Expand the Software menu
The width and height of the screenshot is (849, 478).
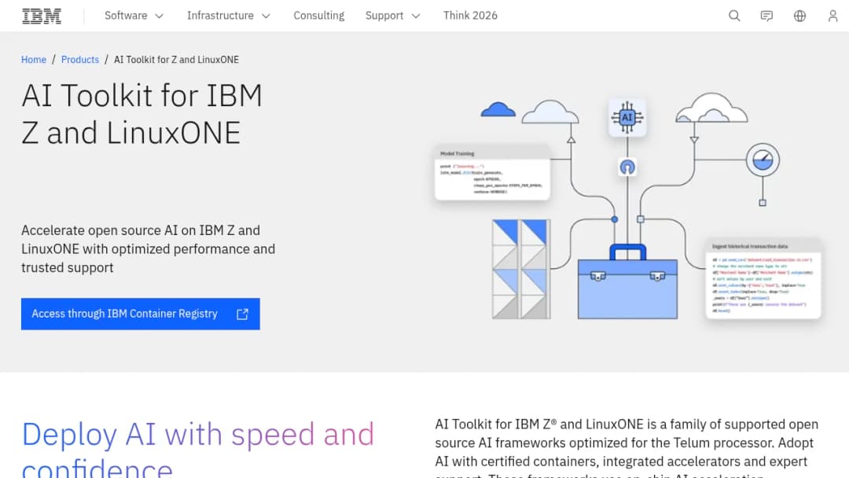tap(134, 16)
